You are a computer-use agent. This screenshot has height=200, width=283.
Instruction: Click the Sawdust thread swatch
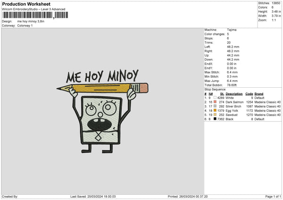tap(215, 115)
